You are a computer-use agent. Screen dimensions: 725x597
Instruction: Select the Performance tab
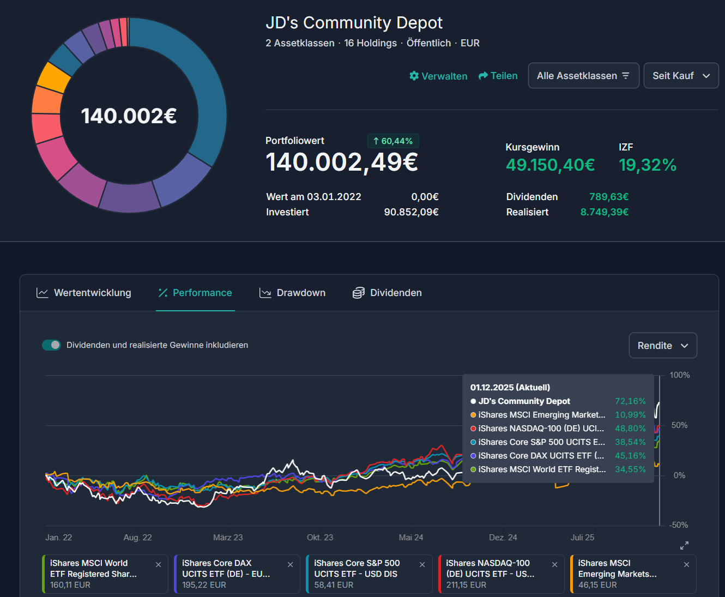coord(195,293)
